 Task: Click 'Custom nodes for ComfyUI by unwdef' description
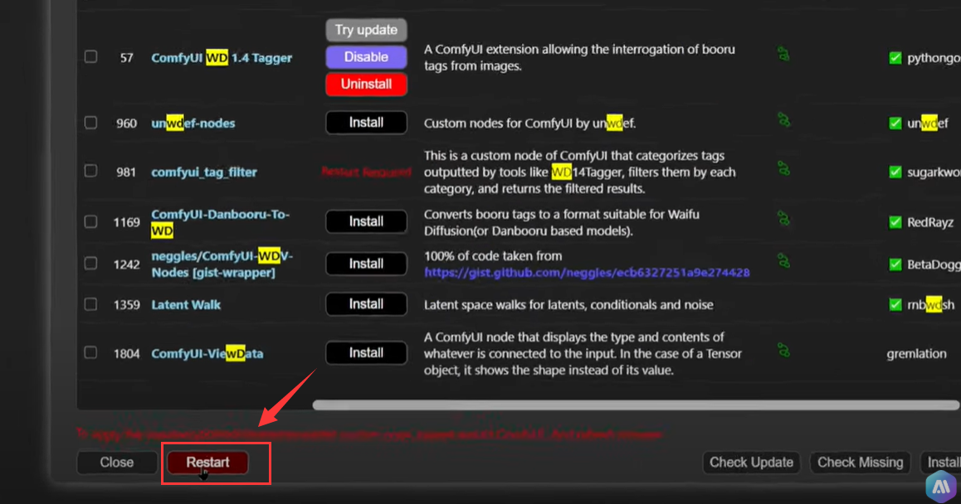[x=529, y=123]
